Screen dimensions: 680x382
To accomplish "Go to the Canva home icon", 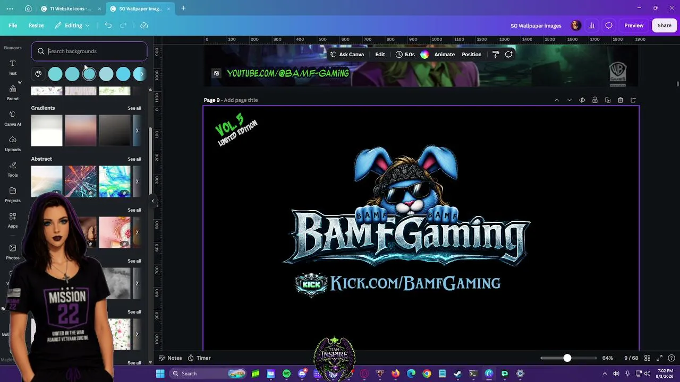I will click(28, 8).
